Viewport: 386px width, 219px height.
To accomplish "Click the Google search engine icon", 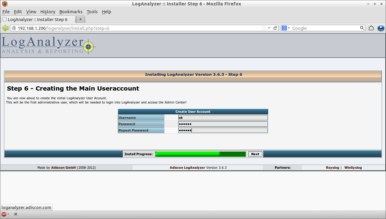I will 284,28.
